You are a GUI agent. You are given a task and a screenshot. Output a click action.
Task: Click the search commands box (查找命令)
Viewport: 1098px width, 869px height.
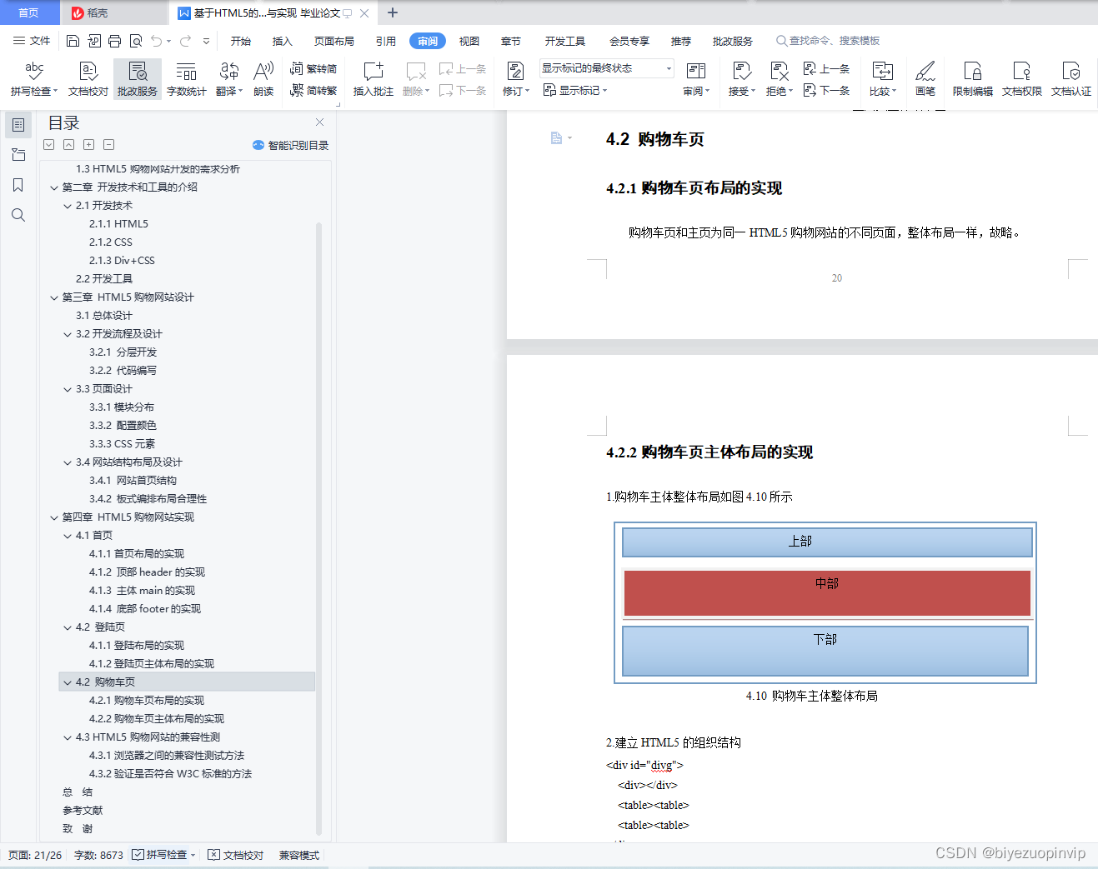(x=828, y=41)
